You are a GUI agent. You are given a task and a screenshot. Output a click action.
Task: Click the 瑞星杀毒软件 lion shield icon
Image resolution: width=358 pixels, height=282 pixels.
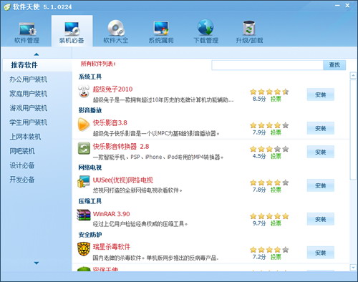point(84,248)
